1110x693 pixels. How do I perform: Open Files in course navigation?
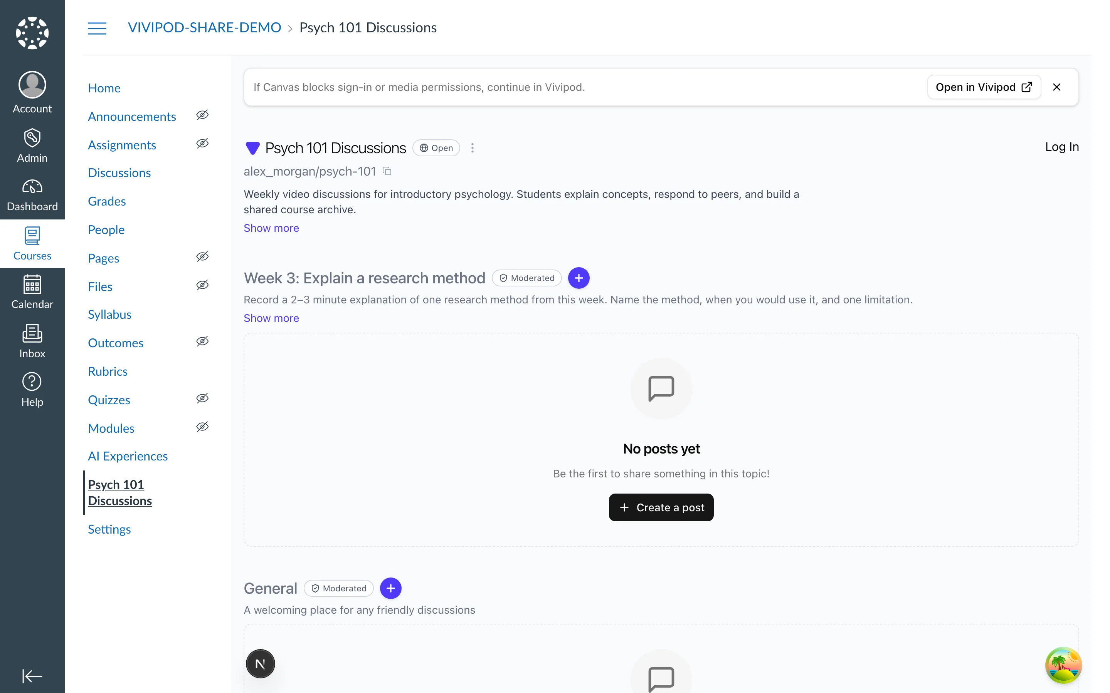pos(100,286)
